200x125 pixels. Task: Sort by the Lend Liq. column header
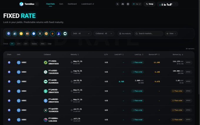pyautogui.click(x=139, y=55)
